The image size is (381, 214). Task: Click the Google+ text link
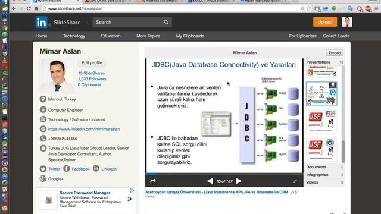pyautogui.click(x=55, y=178)
